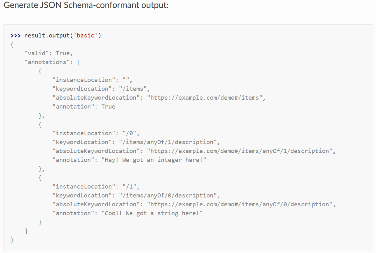Image resolution: width=376 pixels, height=253 pixels.
Task: Click the closing square bracket of annotations
Action: (26, 231)
